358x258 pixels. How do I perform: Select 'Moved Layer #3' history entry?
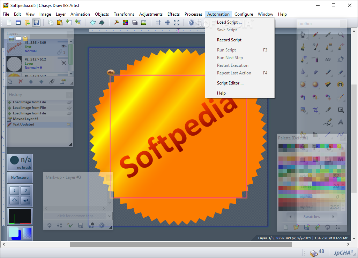pyautogui.click(x=39, y=119)
